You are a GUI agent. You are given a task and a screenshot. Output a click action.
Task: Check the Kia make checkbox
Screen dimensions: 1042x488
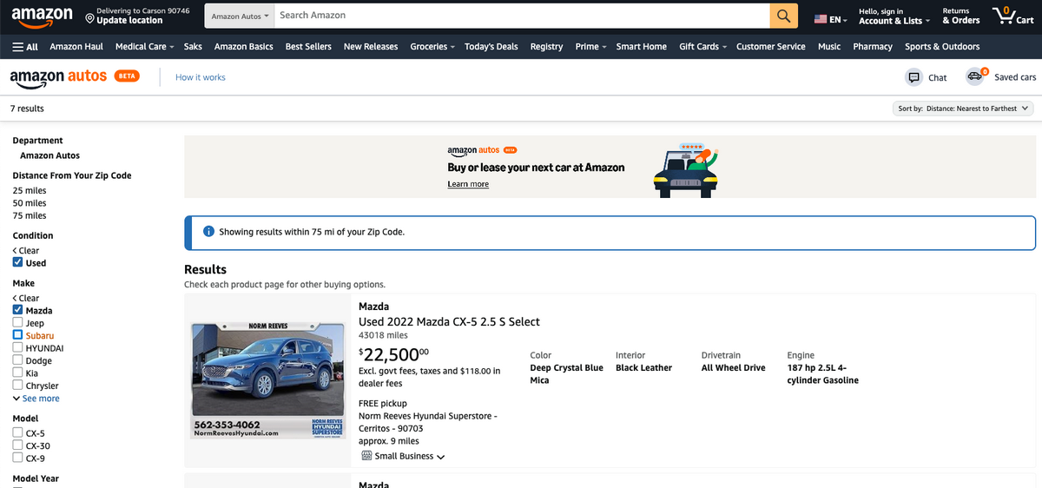tap(17, 373)
